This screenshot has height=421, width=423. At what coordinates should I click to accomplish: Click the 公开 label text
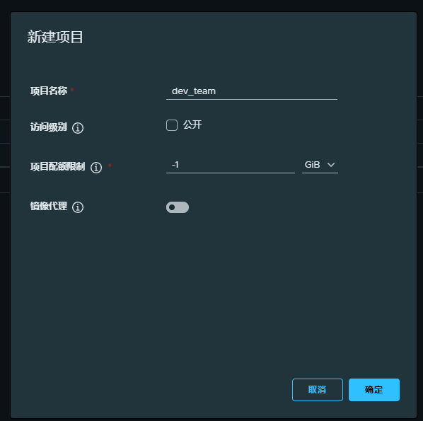click(192, 125)
